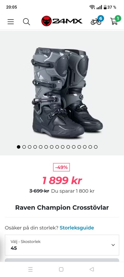Tap the Android back navigation icon

(x=92, y=269)
